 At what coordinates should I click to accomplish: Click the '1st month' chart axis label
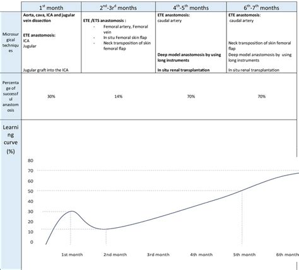click(x=72, y=255)
